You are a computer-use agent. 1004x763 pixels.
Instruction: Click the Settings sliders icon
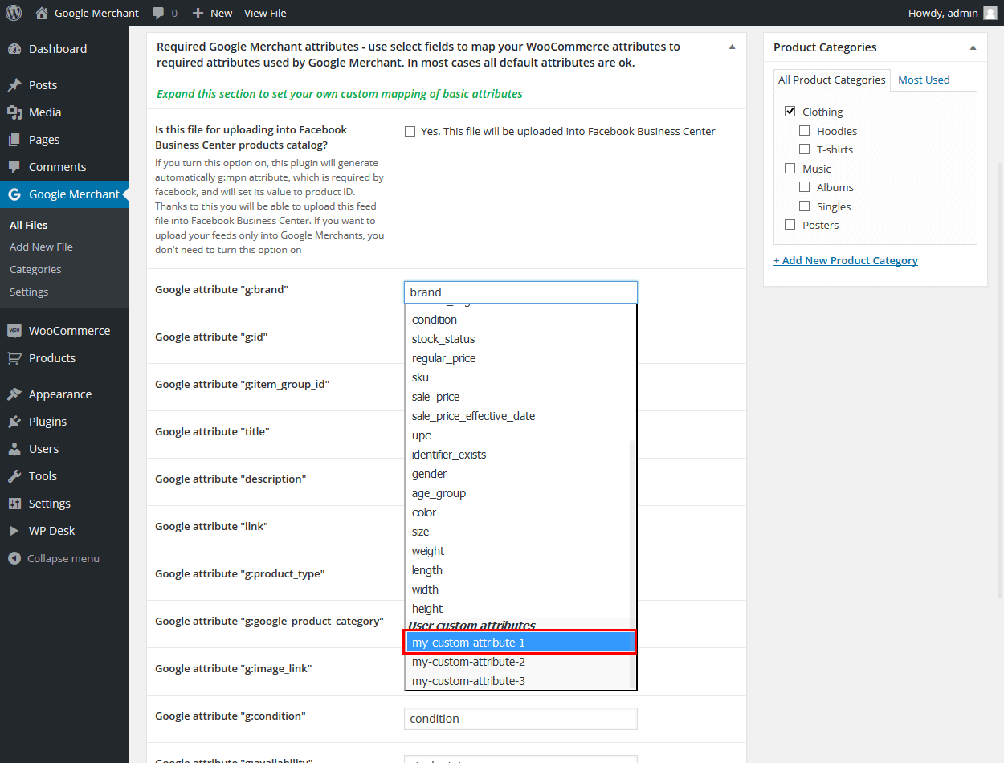(14, 504)
